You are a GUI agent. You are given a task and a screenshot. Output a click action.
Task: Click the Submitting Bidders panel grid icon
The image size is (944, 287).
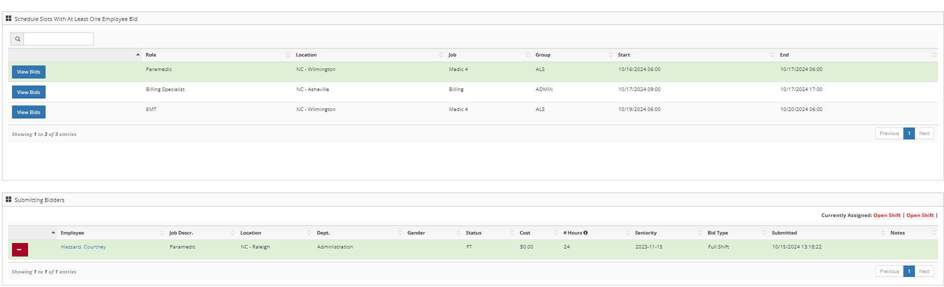pyautogui.click(x=9, y=199)
